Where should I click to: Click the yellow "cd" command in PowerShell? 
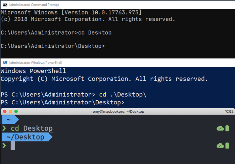103,95
